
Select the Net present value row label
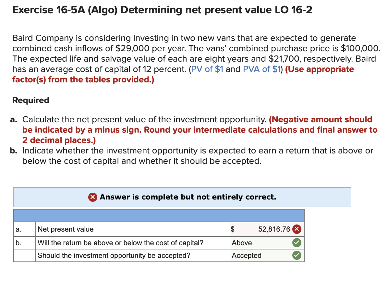[65, 229]
